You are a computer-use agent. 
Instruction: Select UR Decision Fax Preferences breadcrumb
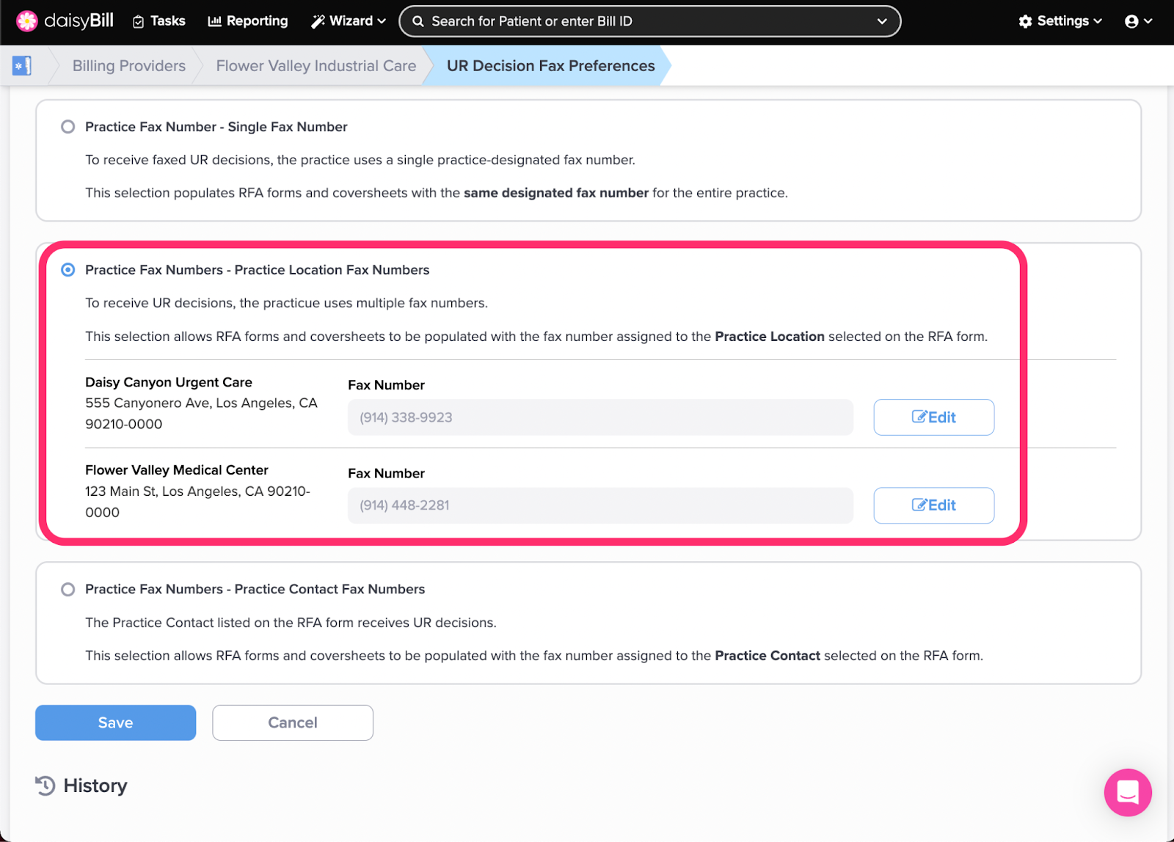point(550,65)
